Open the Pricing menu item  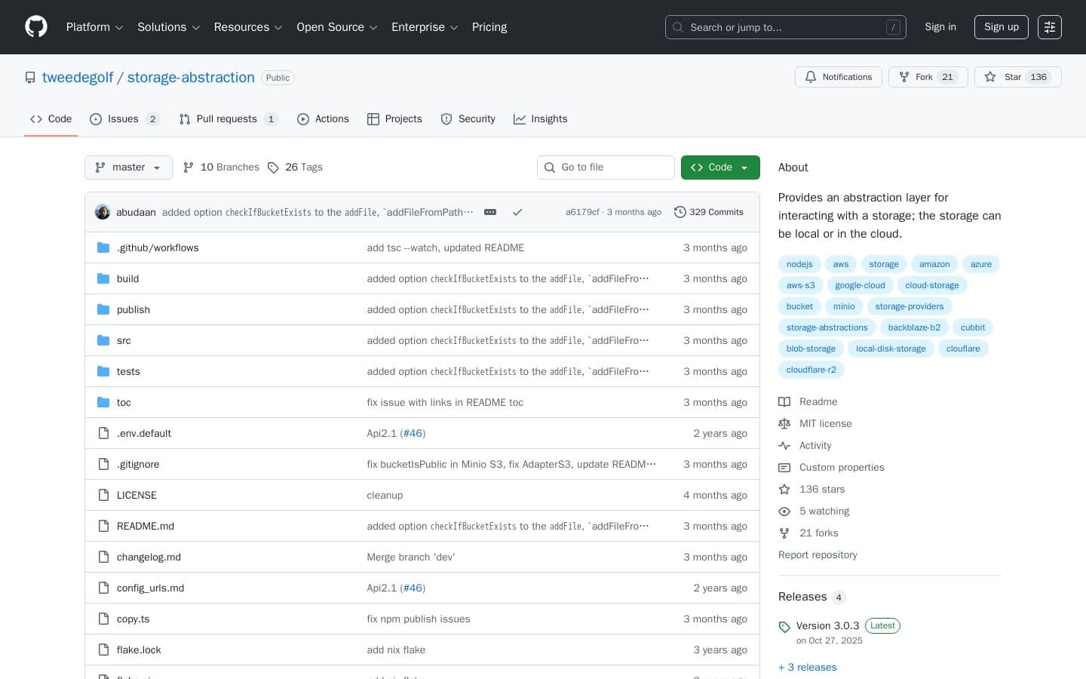coord(489,27)
